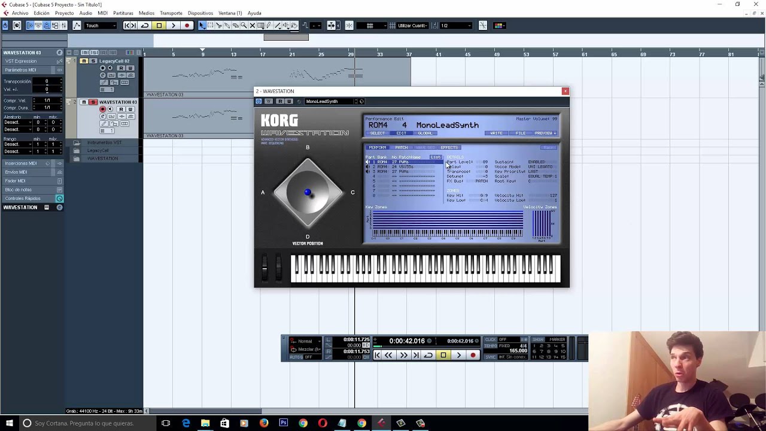
Task: Toggle monitor on LegacyCell 02 track
Action: pos(110,68)
